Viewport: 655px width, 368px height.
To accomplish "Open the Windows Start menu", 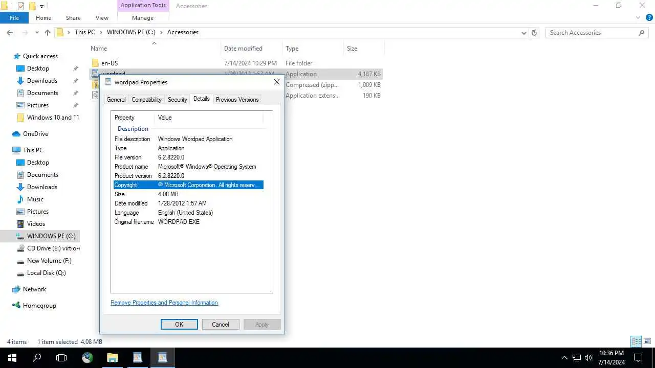I will pyautogui.click(x=12, y=358).
